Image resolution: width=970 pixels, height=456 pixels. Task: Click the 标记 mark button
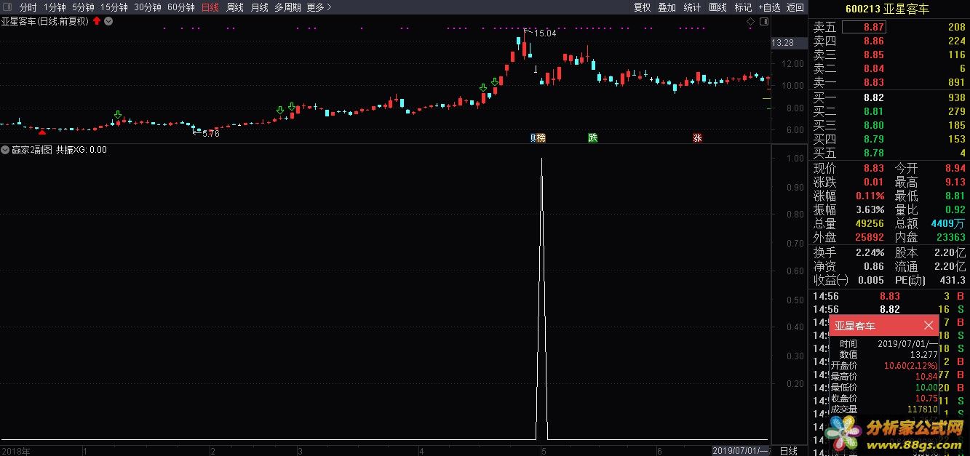[x=743, y=7]
